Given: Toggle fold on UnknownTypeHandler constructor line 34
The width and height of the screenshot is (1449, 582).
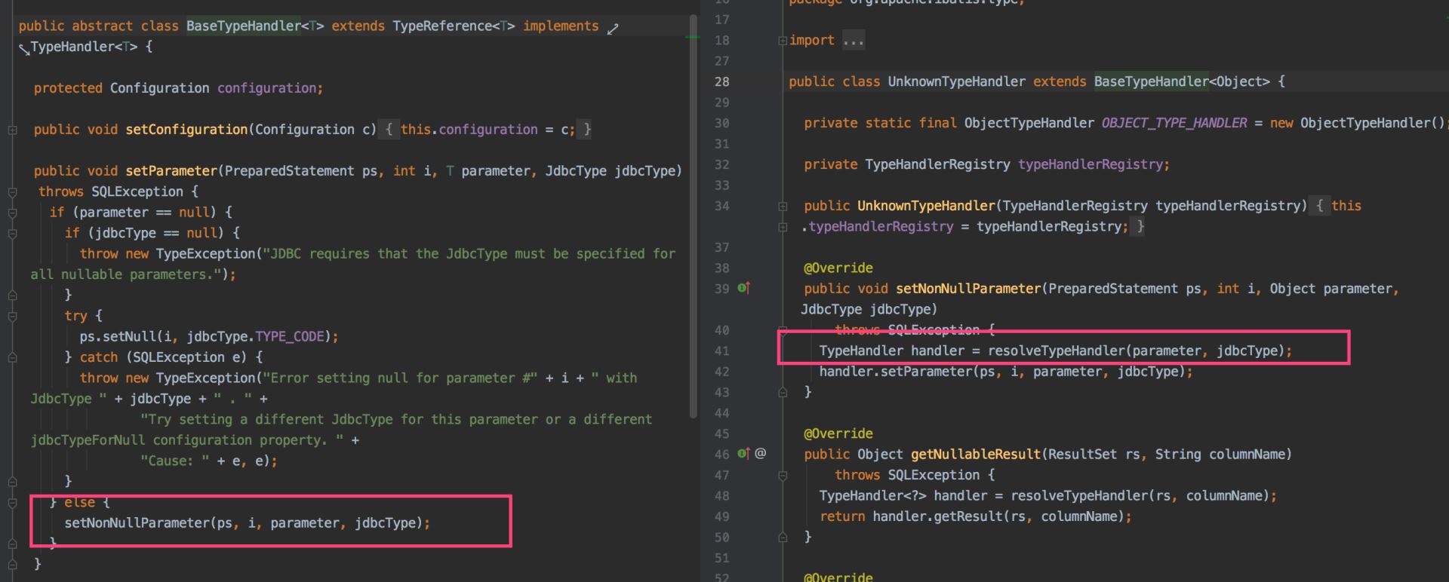Looking at the screenshot, I should click(783, 206).
